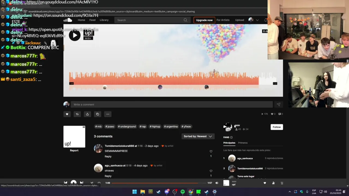Skip to the next track in the player bar

click(82, 183)
